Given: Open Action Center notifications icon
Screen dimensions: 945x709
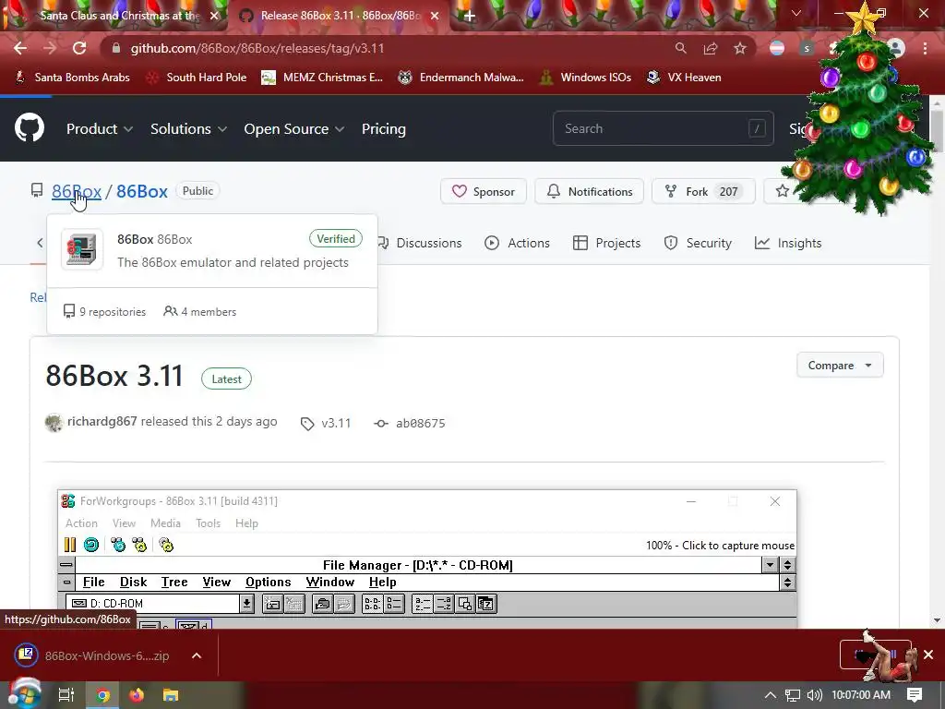Looking at the screenshot, I should pyautogui.click(x=915, y=695).
